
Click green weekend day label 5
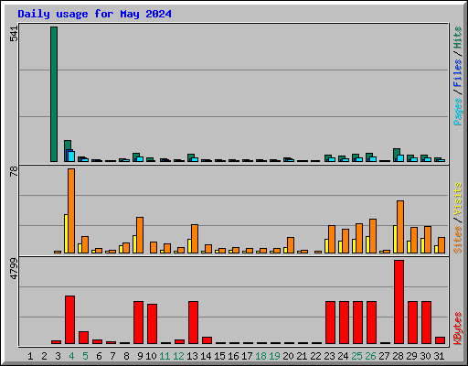tap(85, 356)
